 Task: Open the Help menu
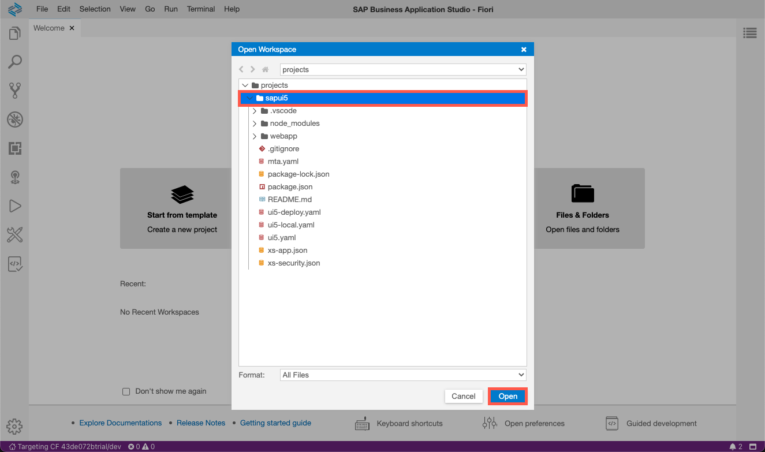click(232, 9)
